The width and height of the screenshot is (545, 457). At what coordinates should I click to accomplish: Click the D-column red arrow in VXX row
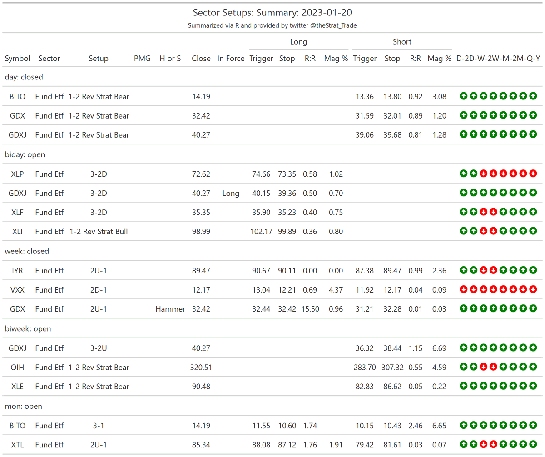463,289
